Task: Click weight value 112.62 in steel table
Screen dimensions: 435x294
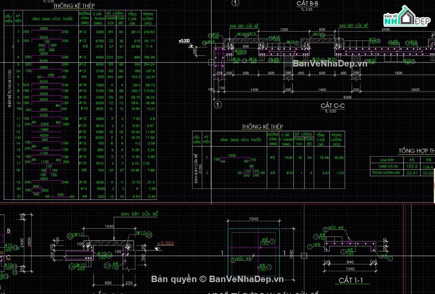Action: point(149,91)
